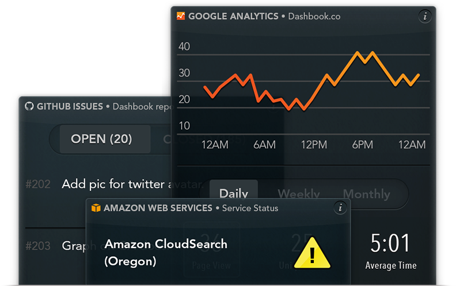The height and width of the screenshot is (286, 456).
Task: Open Google Analytics widget info button
Action: click(425, 16)
